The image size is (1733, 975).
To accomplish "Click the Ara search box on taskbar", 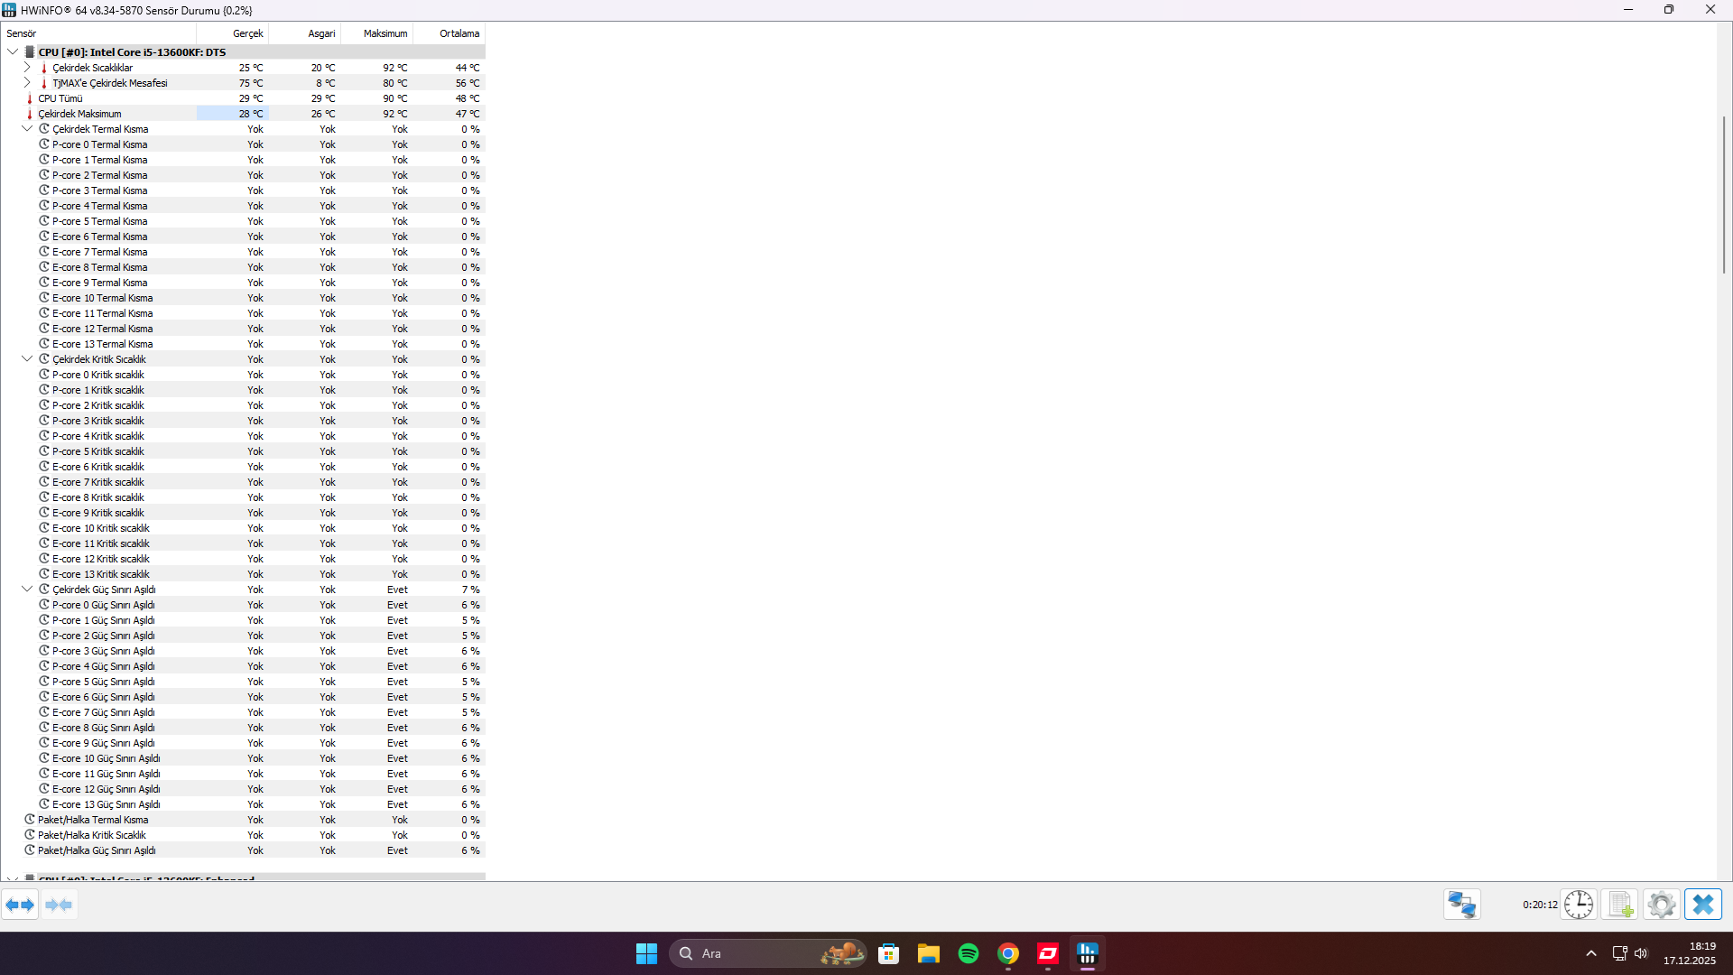I will (x=768, y=953).
